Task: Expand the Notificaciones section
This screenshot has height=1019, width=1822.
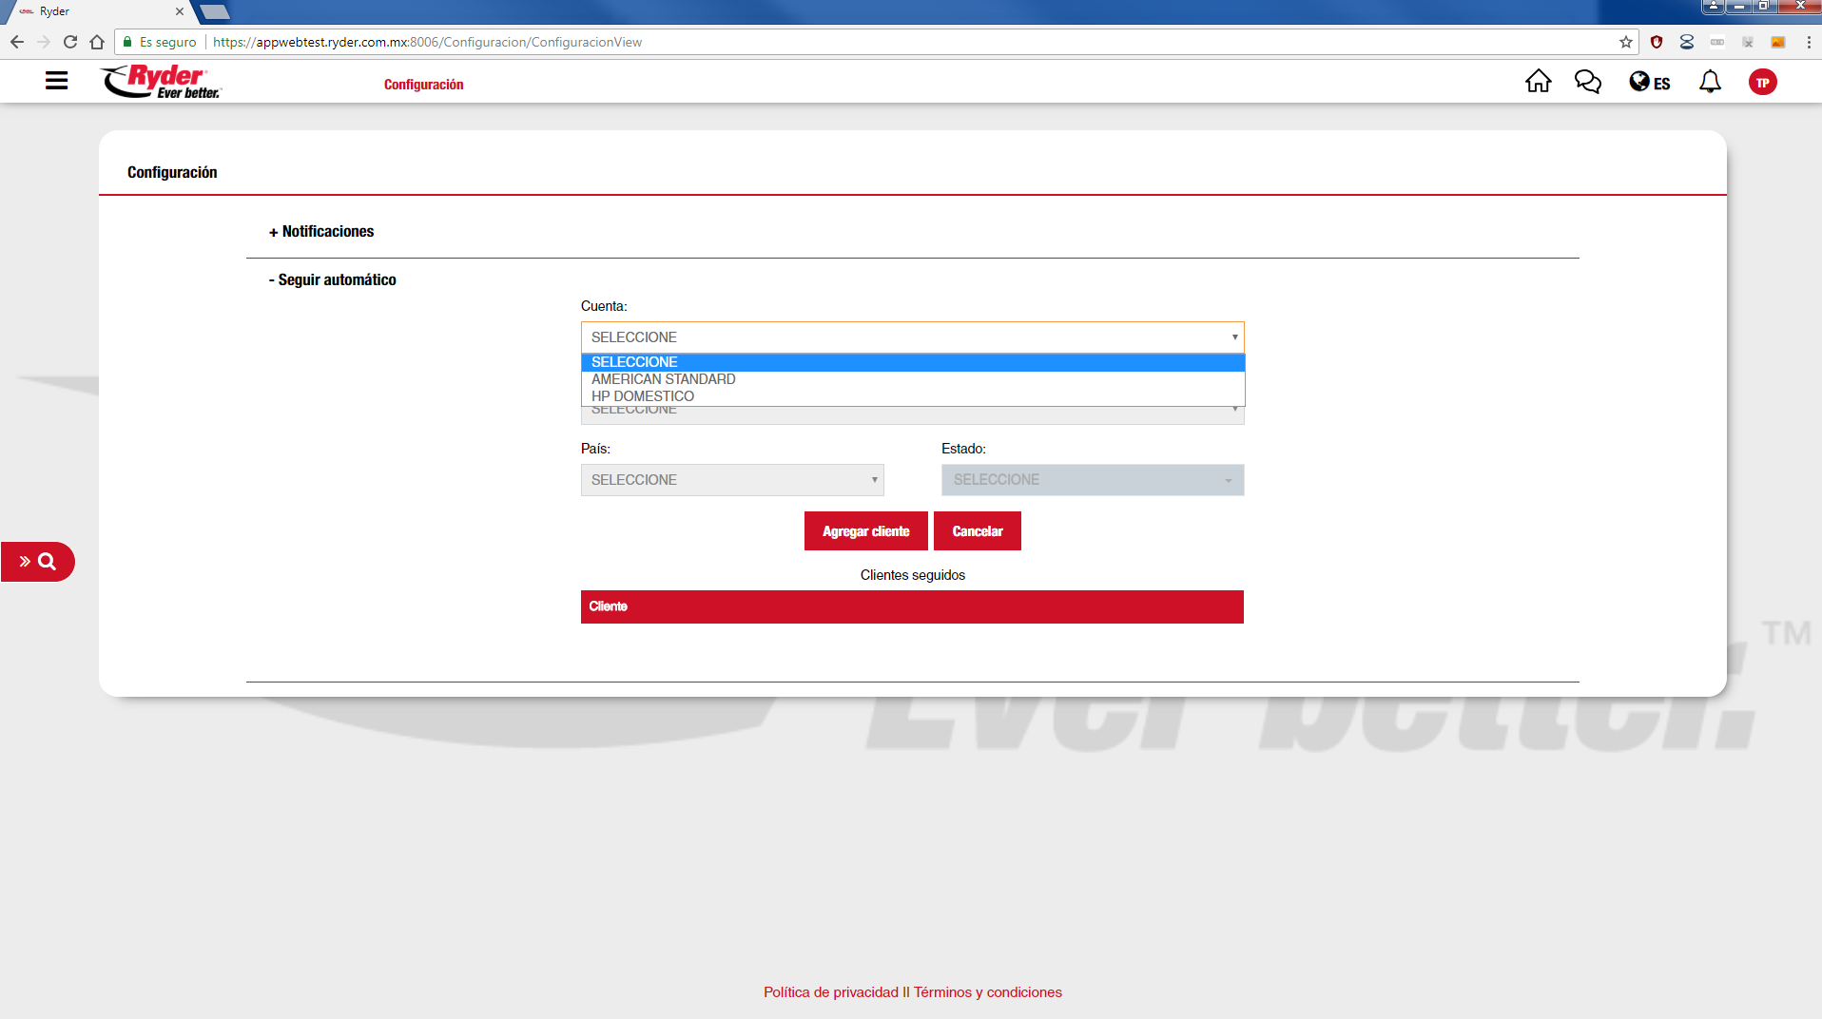Action: pos(321,232)
